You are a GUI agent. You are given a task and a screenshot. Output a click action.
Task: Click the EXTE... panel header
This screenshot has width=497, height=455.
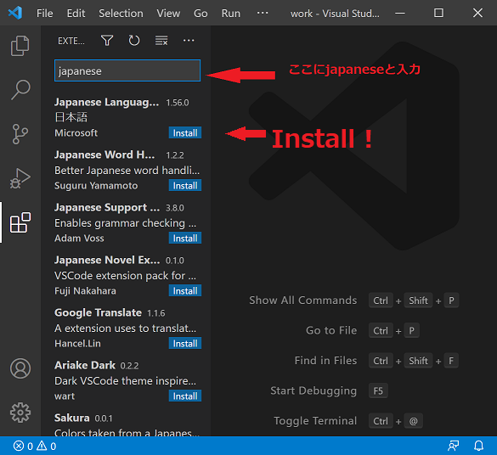[71, 41]
